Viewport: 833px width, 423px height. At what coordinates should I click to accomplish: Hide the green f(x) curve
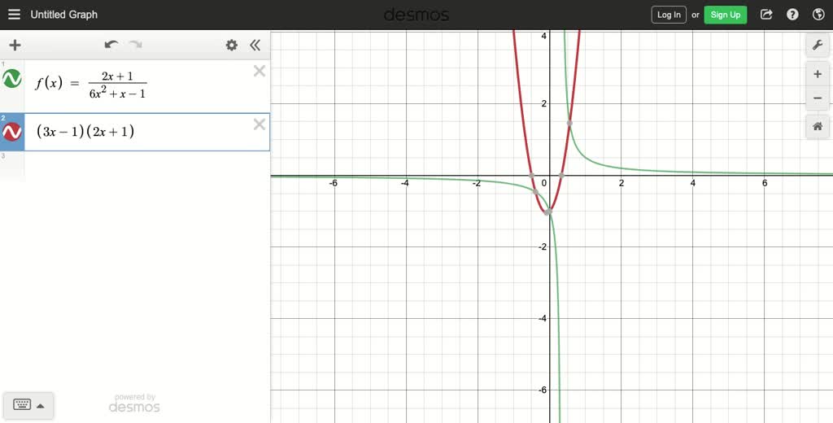click(11, 79)
